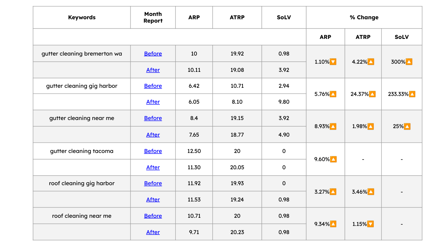Select the Keywords column header cell
The height and width of the screenshot is (250, 445).
coord(82,17)
